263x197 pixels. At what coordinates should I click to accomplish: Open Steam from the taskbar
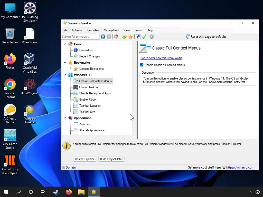[x=56, y=192]
